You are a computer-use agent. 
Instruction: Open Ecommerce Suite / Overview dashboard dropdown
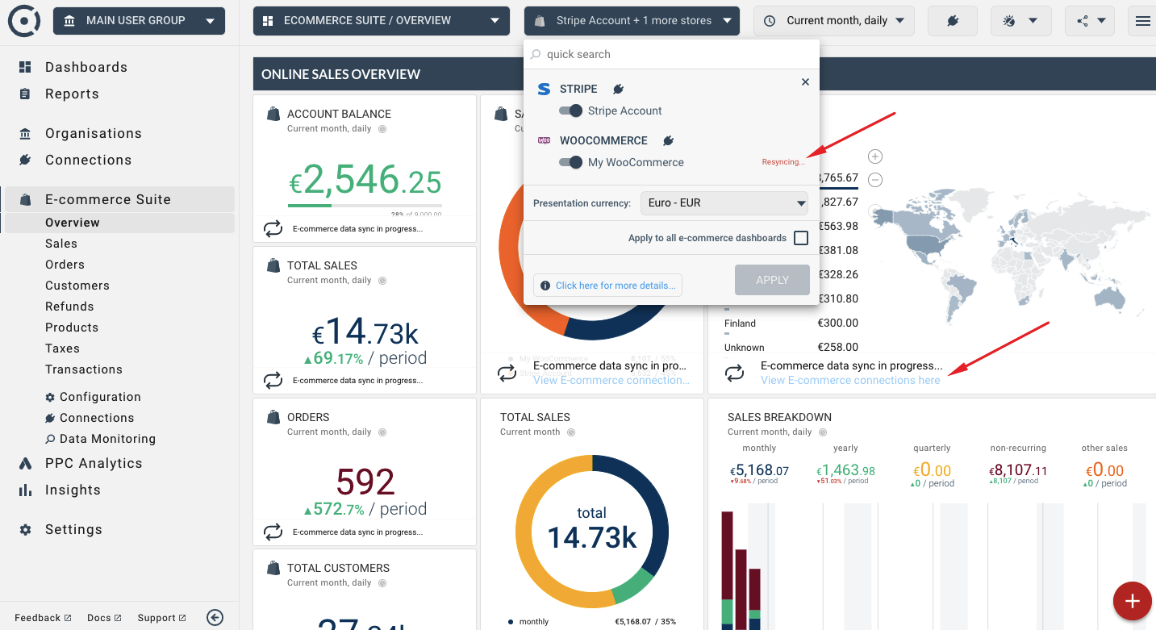(x=382, y=21)
